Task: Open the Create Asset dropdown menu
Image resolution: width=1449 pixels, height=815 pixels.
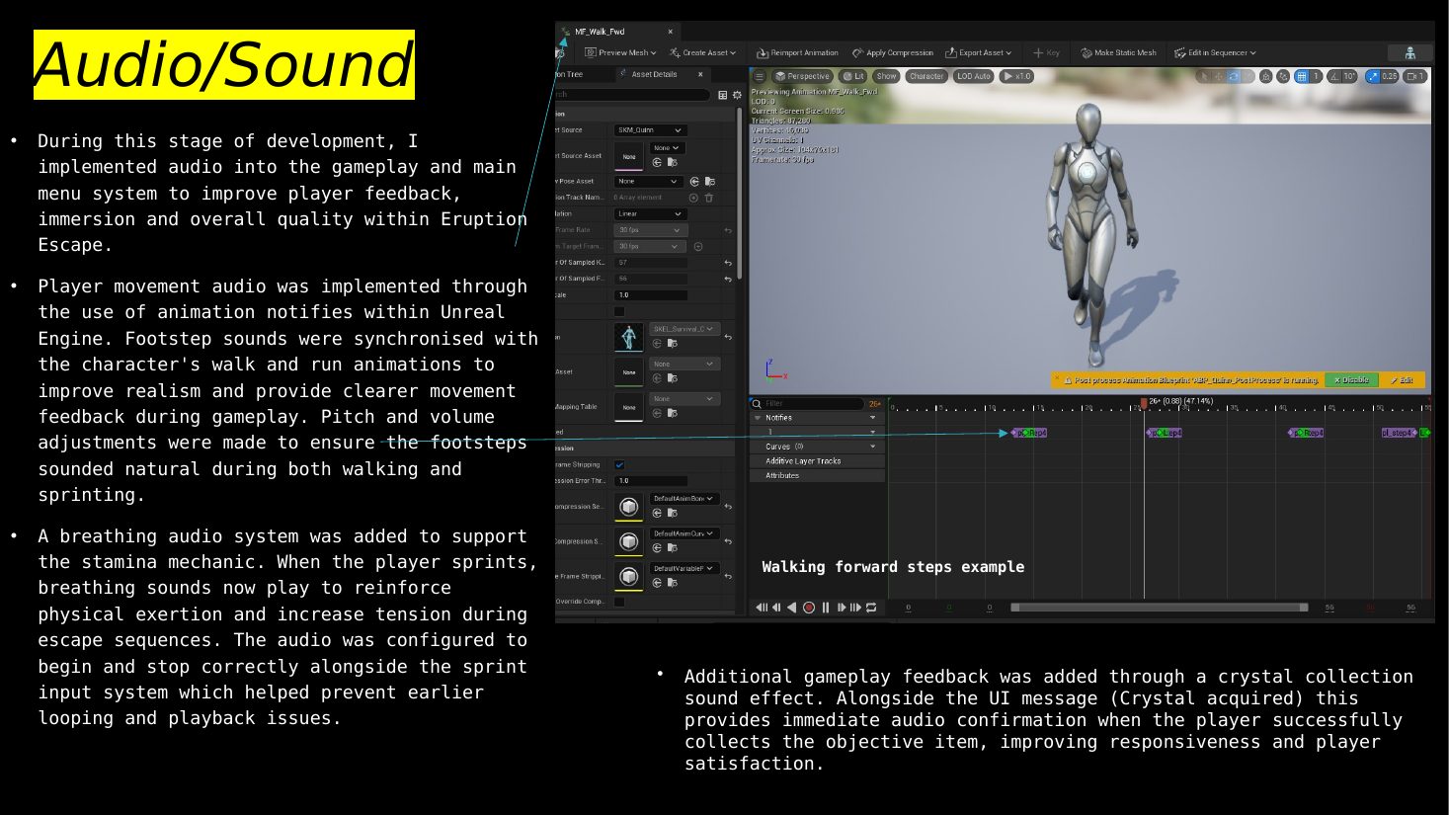Action: tap(702, 52)
